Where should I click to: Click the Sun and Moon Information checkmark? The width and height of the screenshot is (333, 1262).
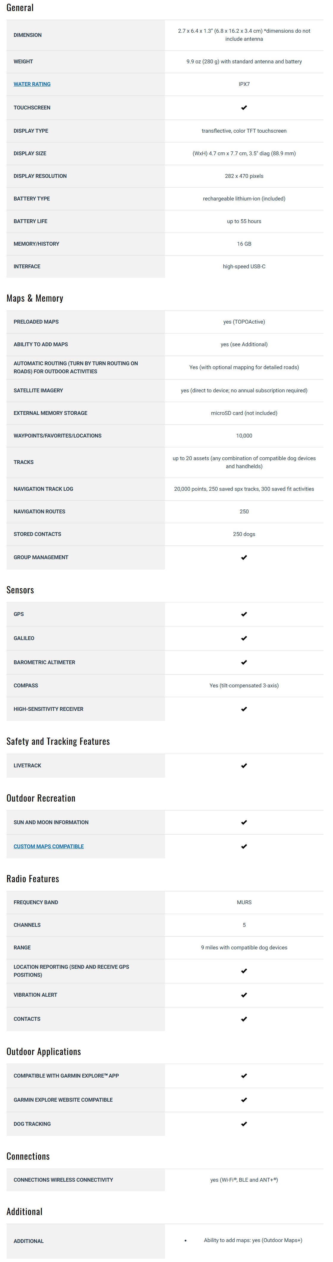click(244, 822)
